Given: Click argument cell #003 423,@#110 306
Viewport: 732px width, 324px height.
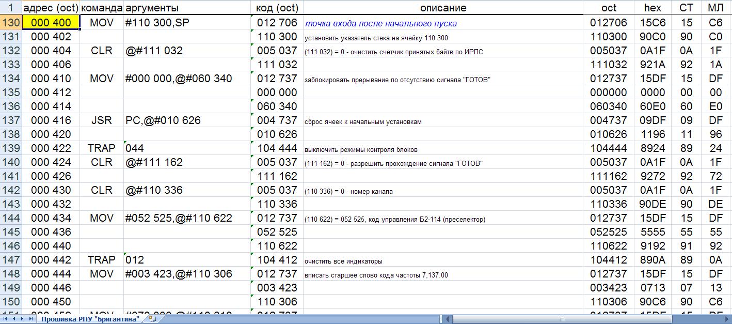Looking at the screenshot, I should [187, 274].
